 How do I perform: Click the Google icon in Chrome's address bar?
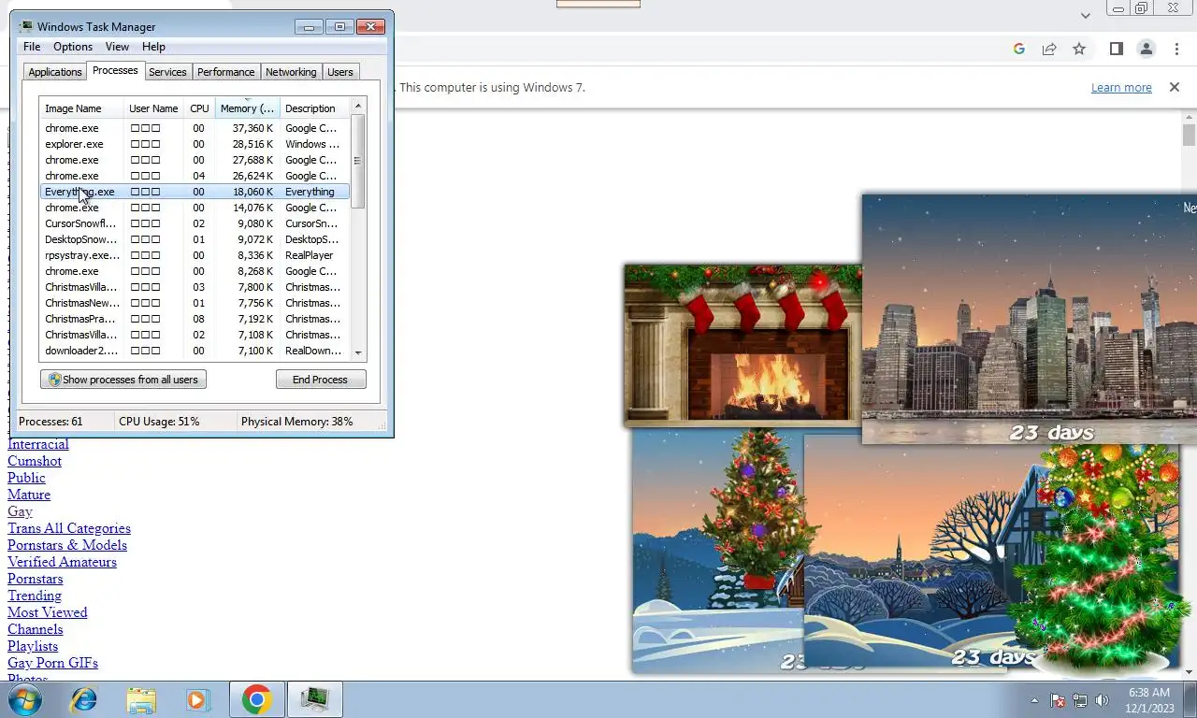pos(1019,49)
